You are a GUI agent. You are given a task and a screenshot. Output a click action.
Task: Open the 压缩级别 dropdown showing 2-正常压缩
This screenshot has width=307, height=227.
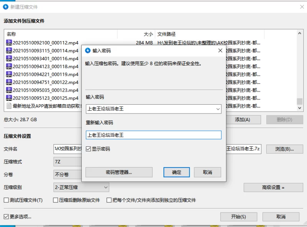click(81, 187)
